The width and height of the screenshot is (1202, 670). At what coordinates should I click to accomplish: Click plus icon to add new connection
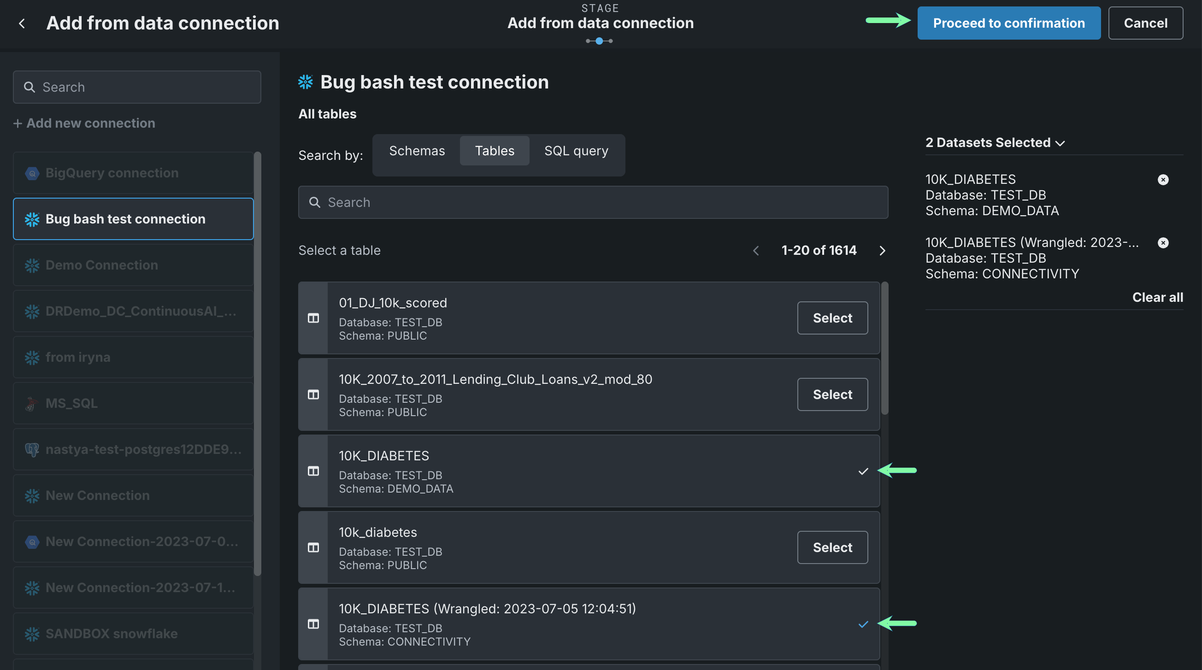18,123
